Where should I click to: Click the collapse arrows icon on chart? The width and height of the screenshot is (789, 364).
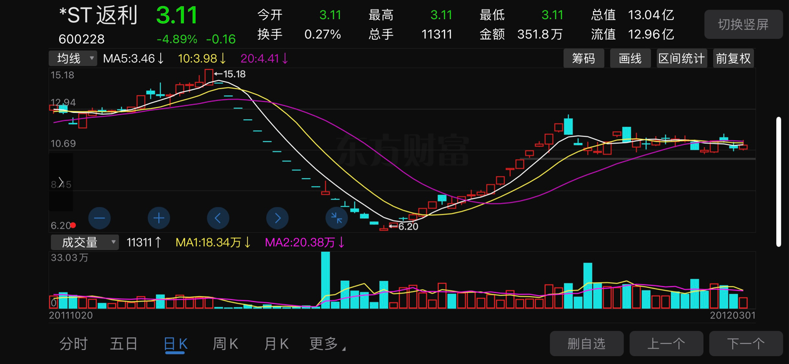click(336, 218)
